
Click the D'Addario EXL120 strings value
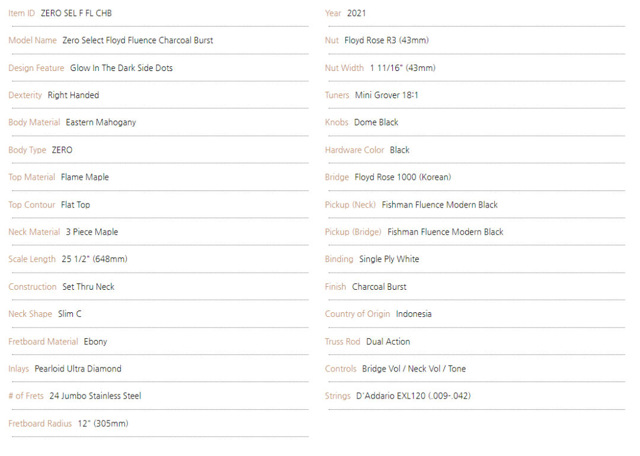(x=414, y=396)
